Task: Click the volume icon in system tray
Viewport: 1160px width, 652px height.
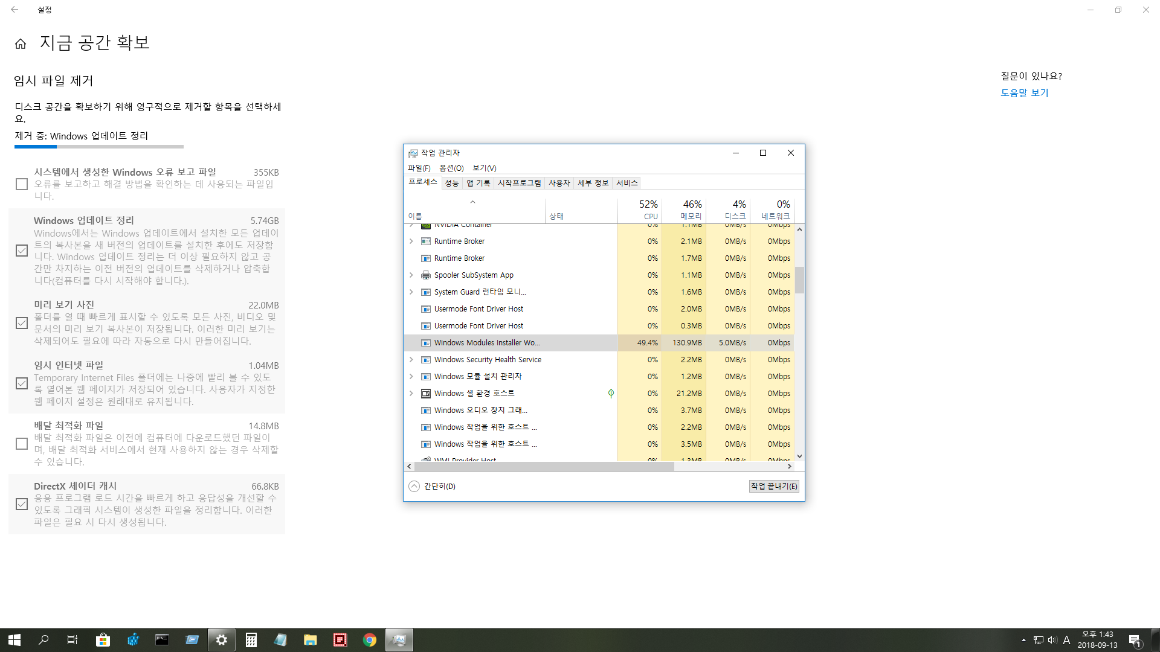Action: coord(1052,640)
